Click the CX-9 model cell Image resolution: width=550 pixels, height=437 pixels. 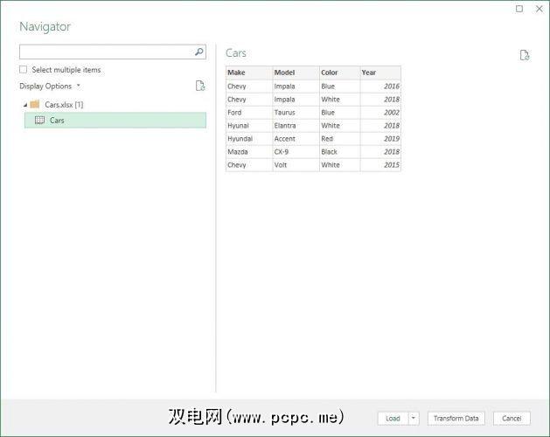tap(296, 152)
